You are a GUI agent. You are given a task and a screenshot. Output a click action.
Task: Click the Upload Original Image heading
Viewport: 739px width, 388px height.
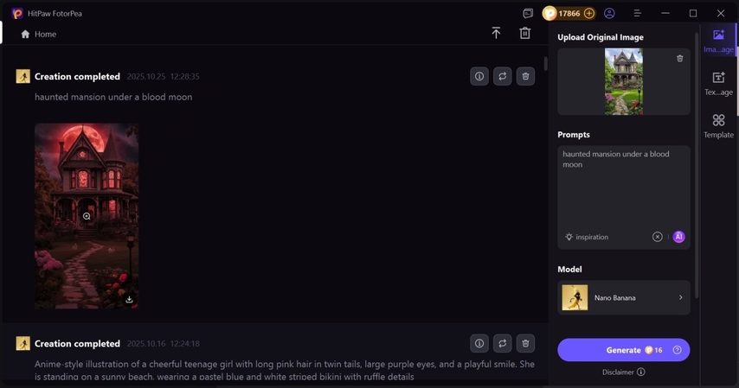pyautogui.click(x=601, y=37)
